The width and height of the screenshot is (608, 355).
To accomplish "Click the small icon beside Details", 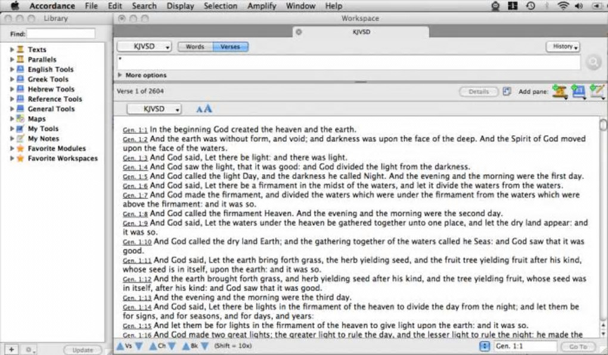I will click(x=507, y=92).
